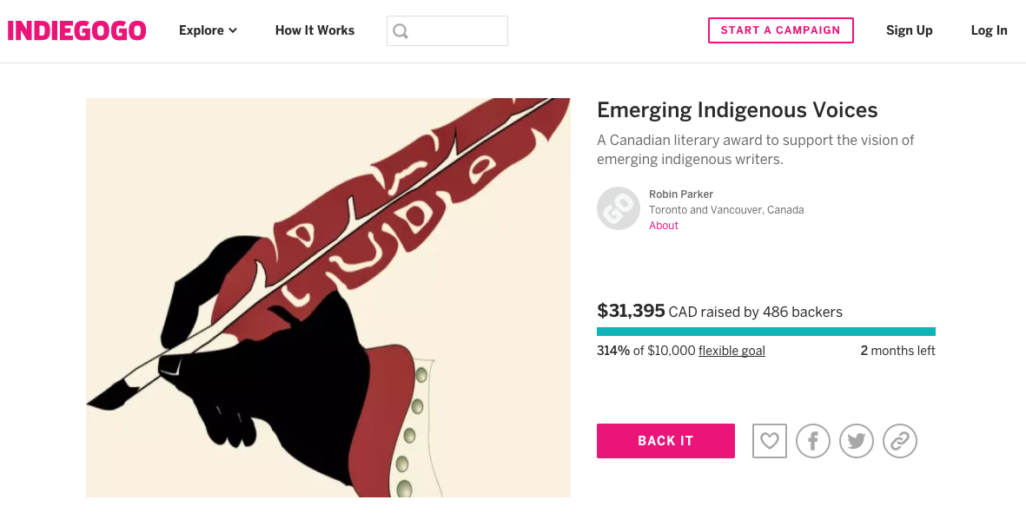Click the pink Back It button
Viewport: 1026px width, 513px height.
(665, 440)
